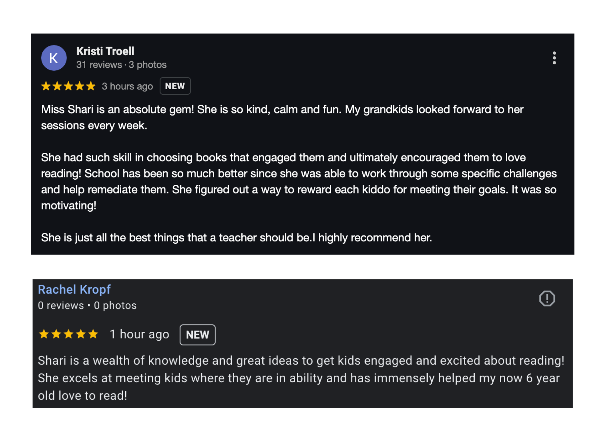
Task: Click the report icon on Rachel Kropf's review
Action: coord(547,298)
